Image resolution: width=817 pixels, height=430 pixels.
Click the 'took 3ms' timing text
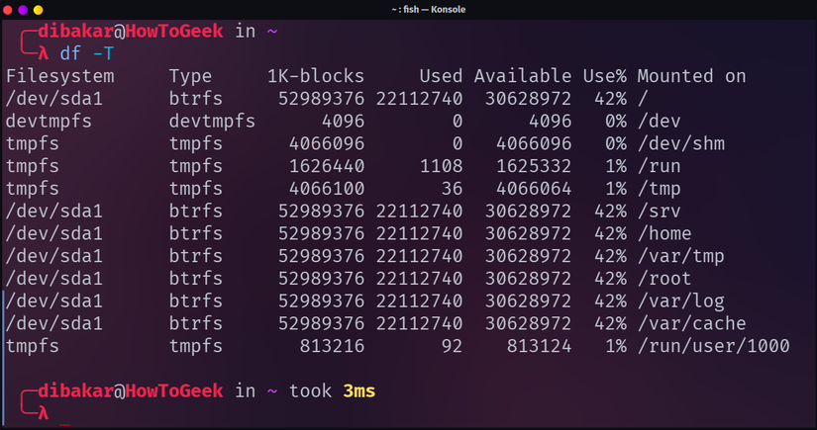(332, 391)
